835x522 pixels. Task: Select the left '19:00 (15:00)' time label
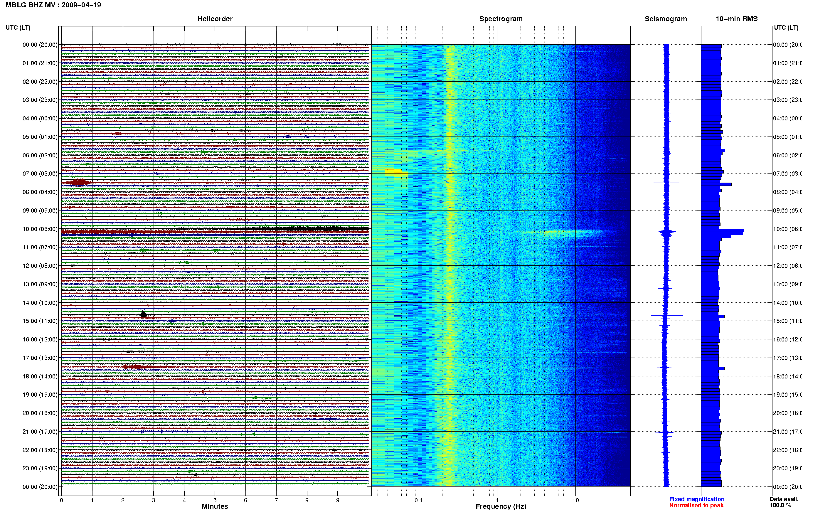[x=40, y=394]
